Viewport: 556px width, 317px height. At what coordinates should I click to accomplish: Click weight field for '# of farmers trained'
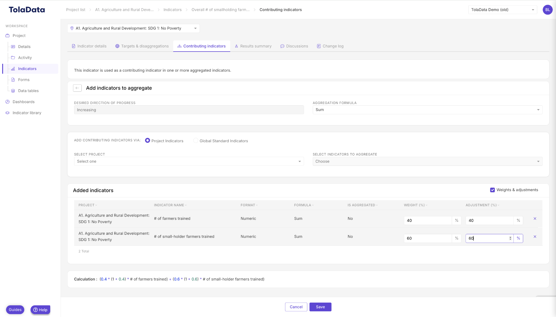click(x=428, y=220)
